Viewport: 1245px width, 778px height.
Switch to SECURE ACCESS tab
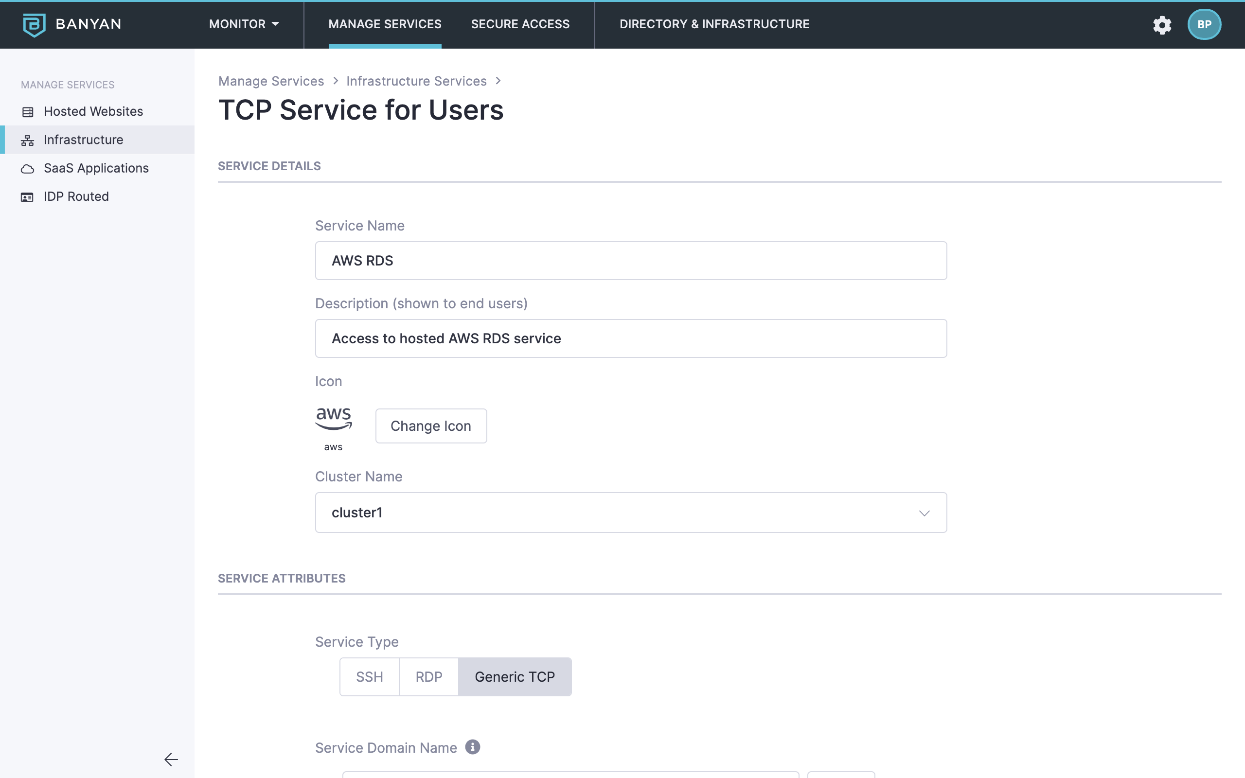coord(520,24)
